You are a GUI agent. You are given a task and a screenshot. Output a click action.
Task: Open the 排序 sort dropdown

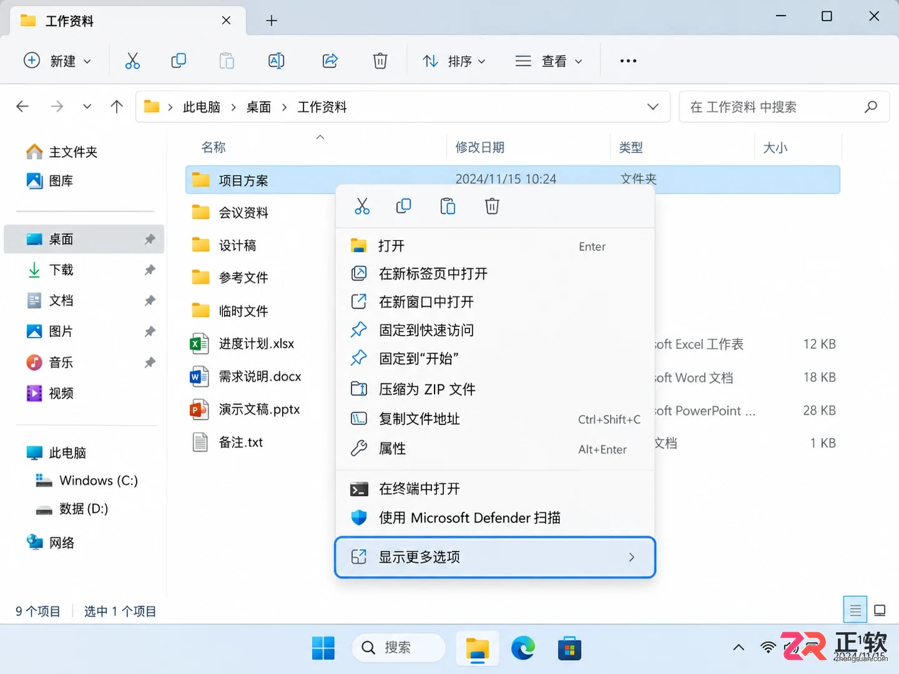454,61
